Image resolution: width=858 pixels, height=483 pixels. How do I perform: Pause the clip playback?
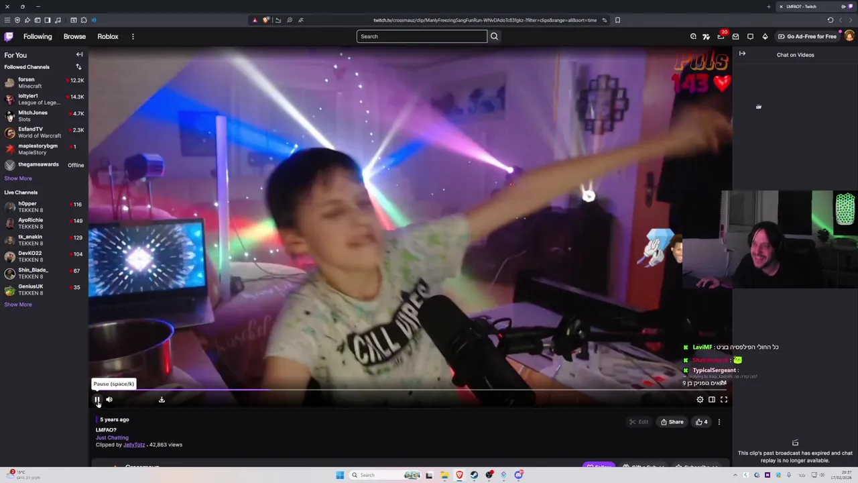click(x=97, y=400)
